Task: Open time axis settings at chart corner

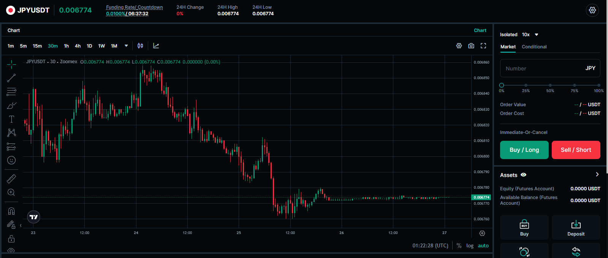Action: click(482, 233)
